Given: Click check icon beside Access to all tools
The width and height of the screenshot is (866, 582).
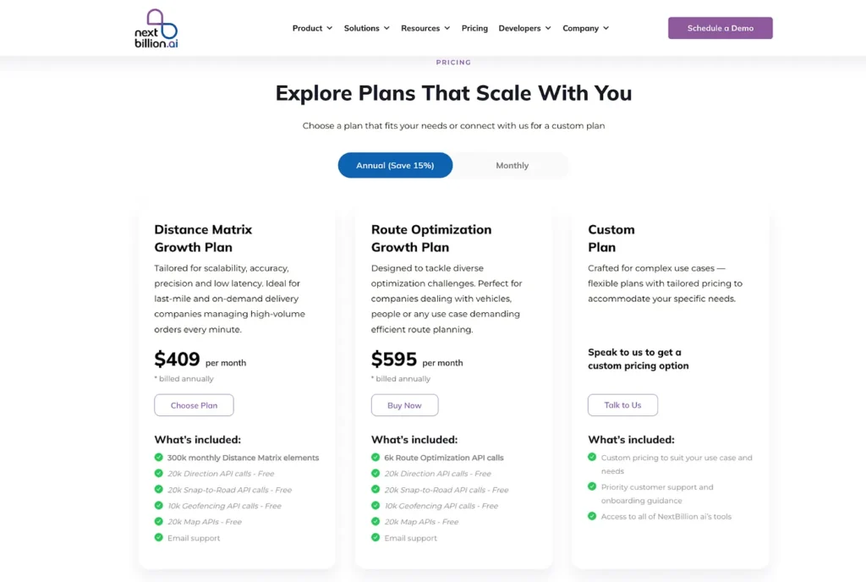Looking at the screenshot, I should [x=592, y=516].
